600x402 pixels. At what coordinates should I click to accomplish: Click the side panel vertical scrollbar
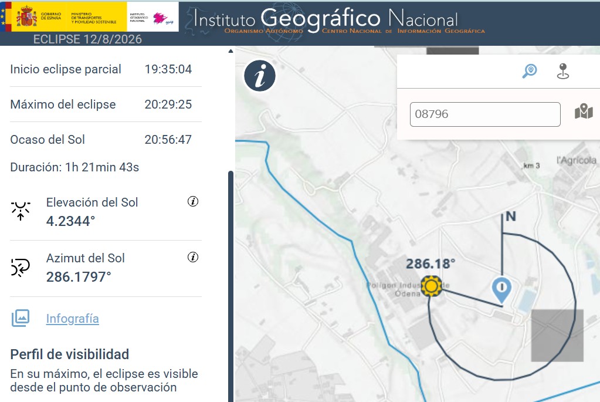click(230, 285)
